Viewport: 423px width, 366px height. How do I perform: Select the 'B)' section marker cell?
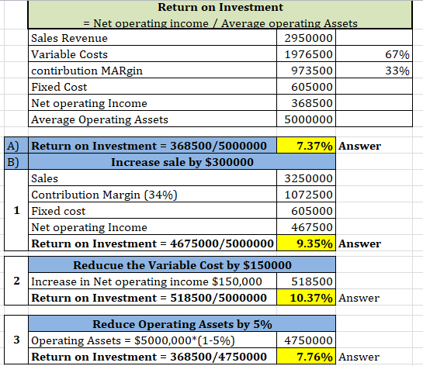16,162
